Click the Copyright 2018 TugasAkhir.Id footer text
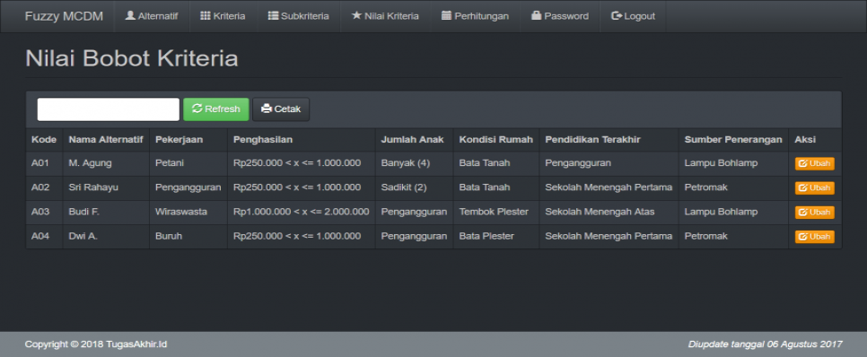This screenshot has width=867, height=357. pos(96,344)
